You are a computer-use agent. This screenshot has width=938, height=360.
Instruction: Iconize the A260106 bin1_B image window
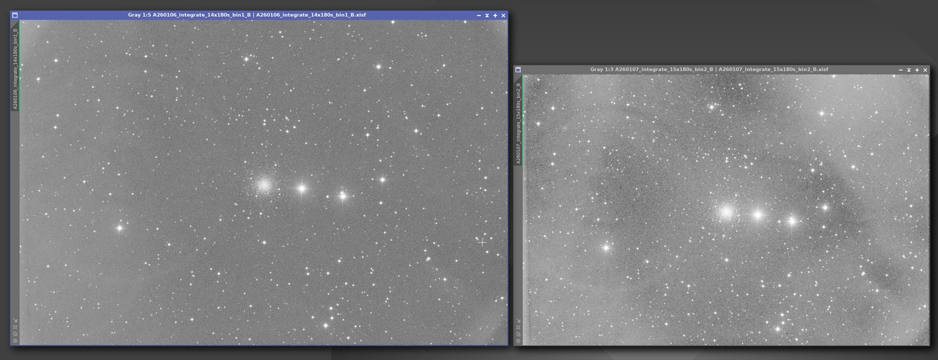(x=479, y=15)
